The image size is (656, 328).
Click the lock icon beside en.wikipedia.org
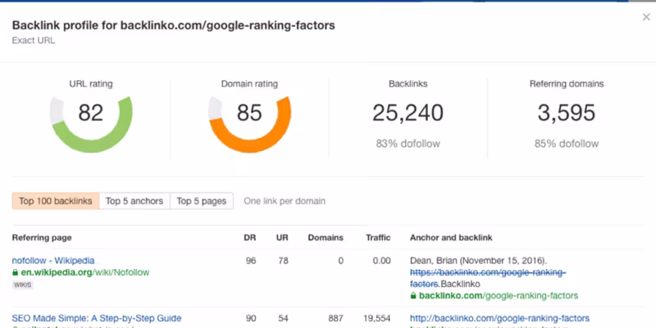click(16, 272)
